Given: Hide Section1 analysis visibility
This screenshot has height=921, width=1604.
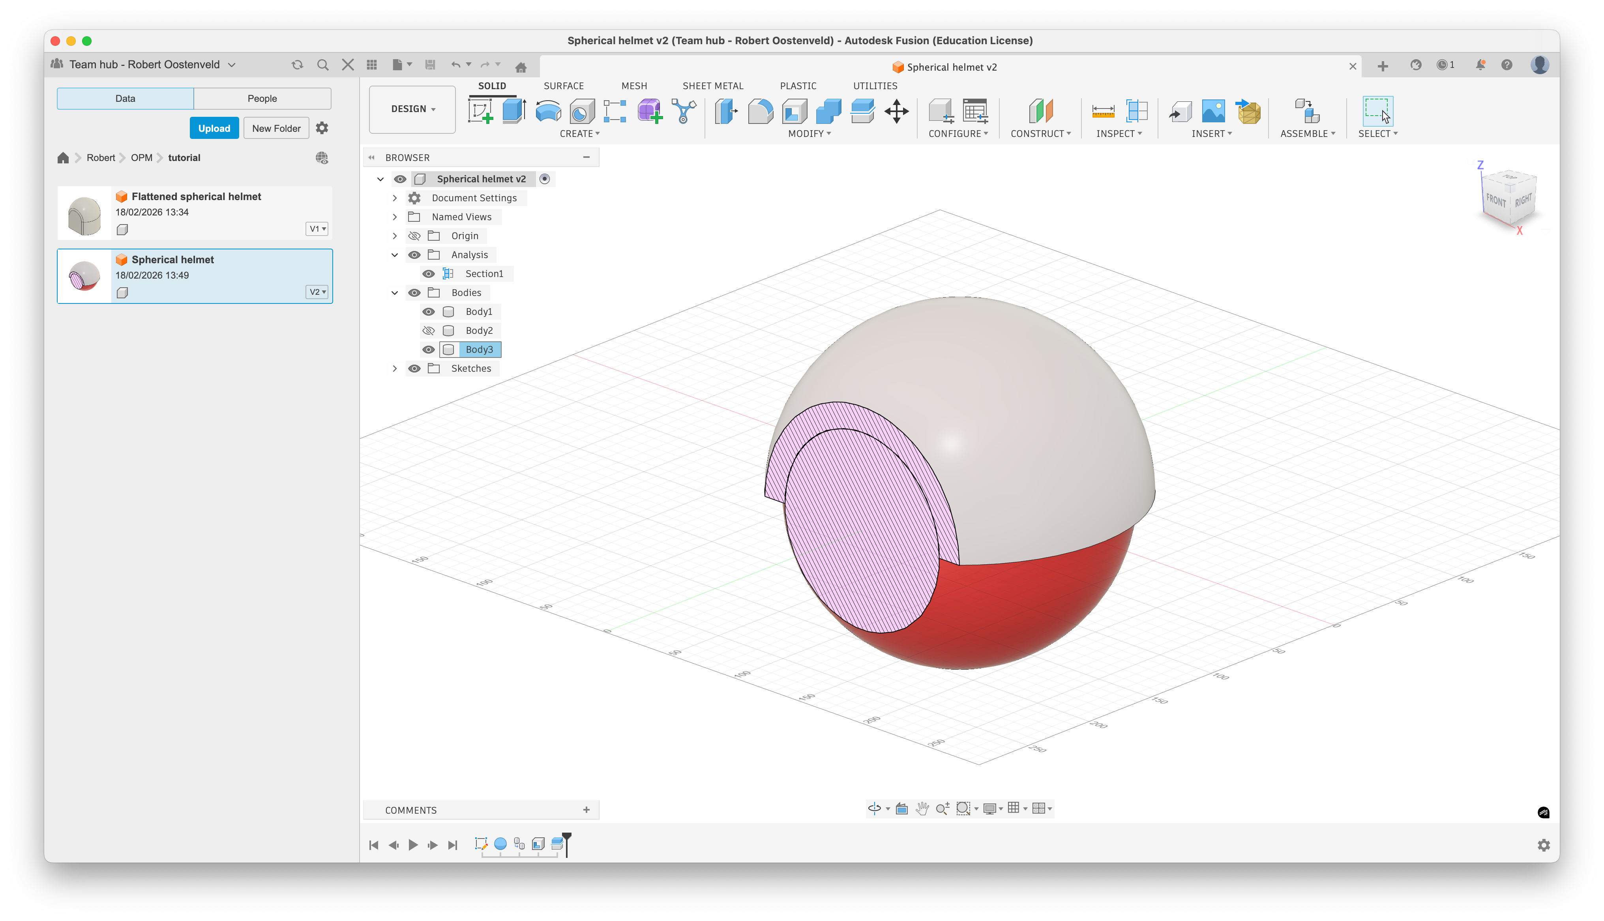Looking at the screenshot, I should [428, 274].
